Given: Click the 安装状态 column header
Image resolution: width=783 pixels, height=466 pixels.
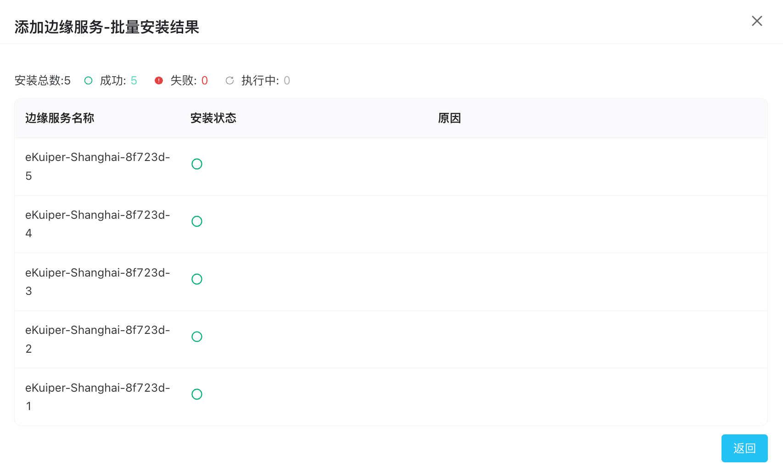Looking at the screenshot, I should tap(213, 118).
